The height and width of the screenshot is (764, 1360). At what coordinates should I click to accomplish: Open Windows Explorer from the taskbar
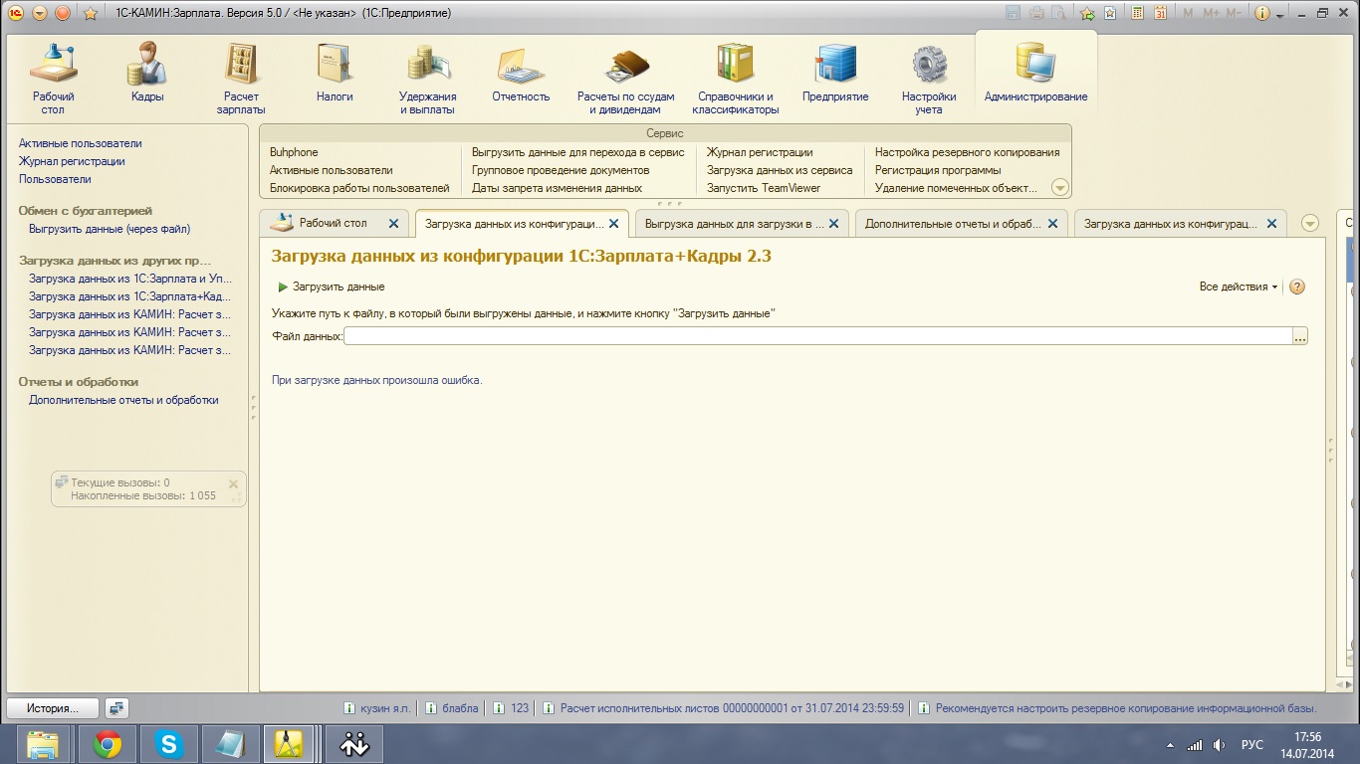(x=43, y=744)
